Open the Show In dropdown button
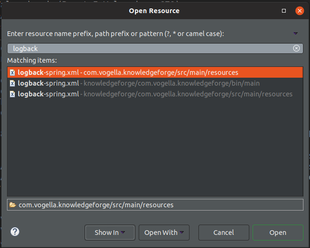Image resolution: width=310 pixels, height=248 pixels. [110, 233]
